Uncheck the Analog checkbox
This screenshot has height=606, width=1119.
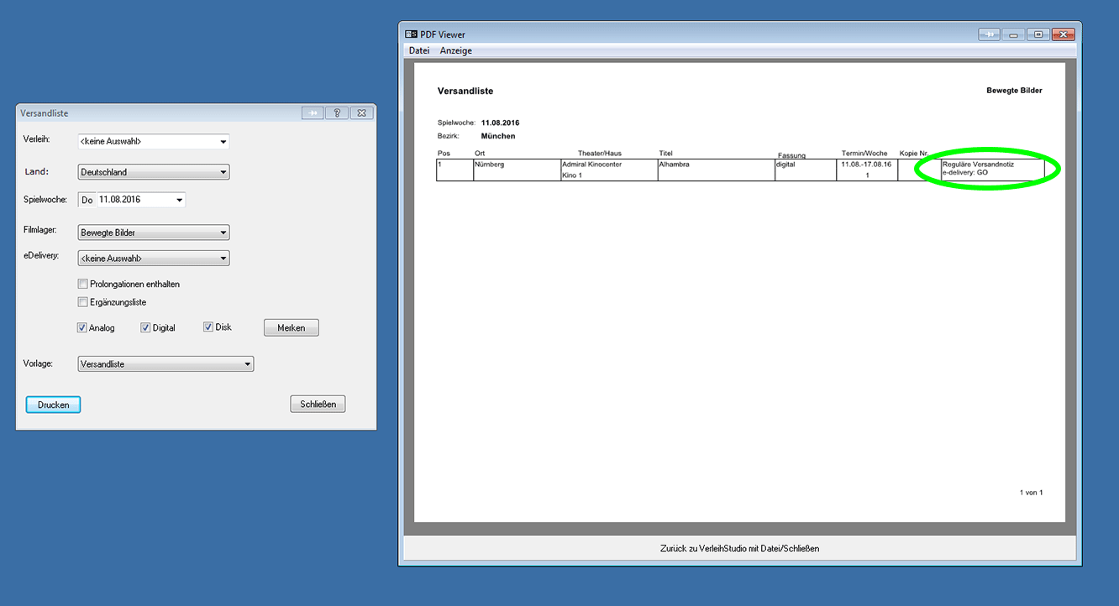point(82,327)
